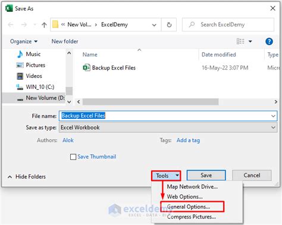The height and width of the screenshot is (225, 282).
Task: Sort by the Type column header
Action: (x=273, y=55)
